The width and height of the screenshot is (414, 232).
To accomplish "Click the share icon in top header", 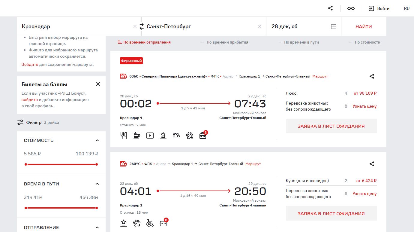I will click(x=330, y=8).
